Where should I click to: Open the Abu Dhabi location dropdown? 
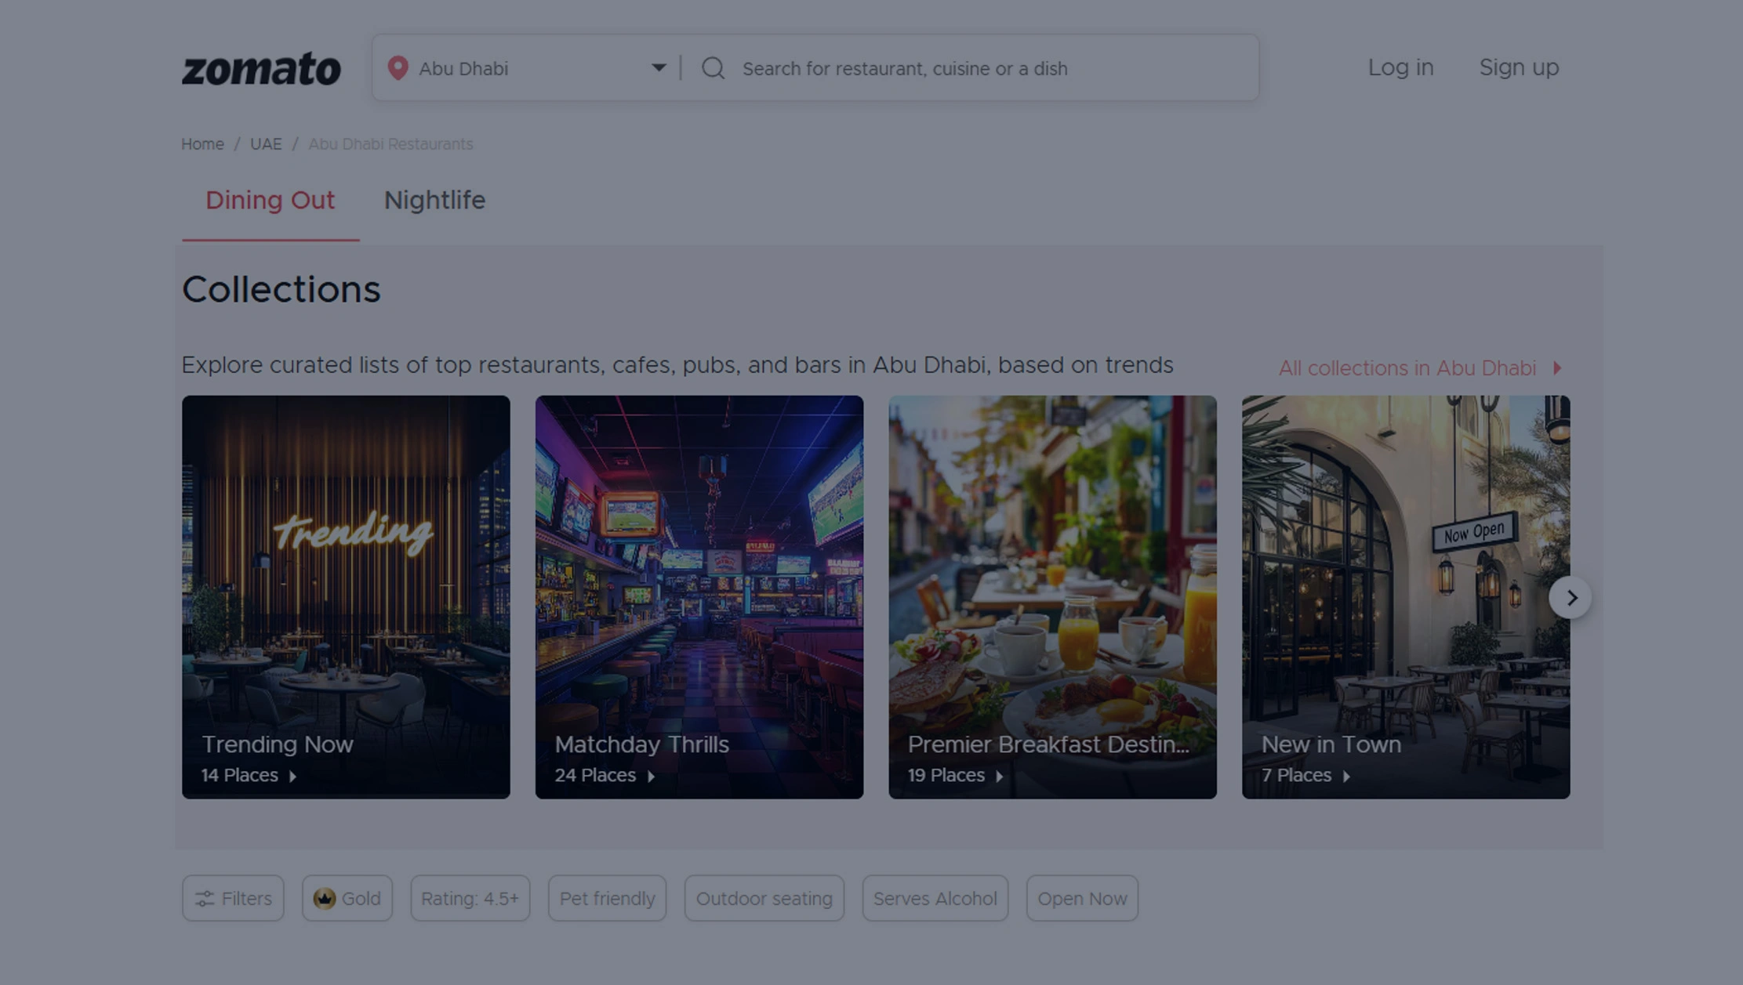point(659,68)
